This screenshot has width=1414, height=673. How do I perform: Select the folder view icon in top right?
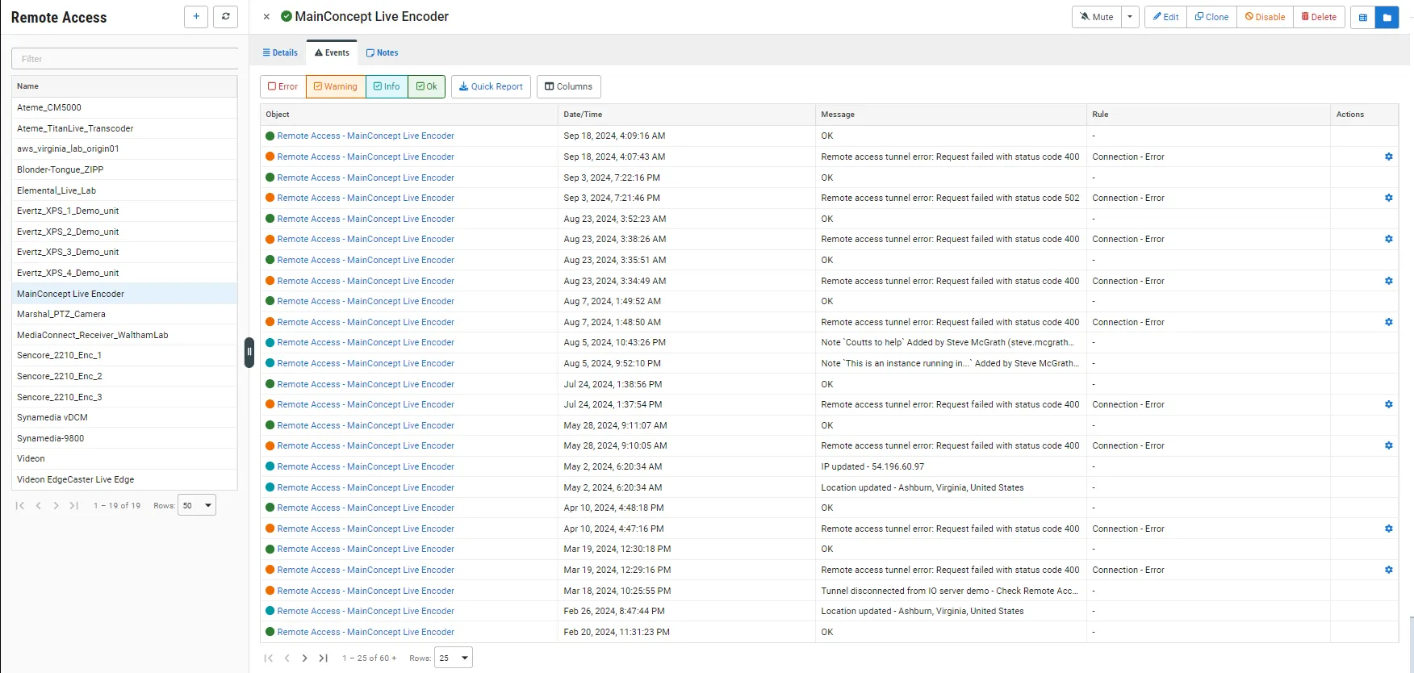point(1387,17)
